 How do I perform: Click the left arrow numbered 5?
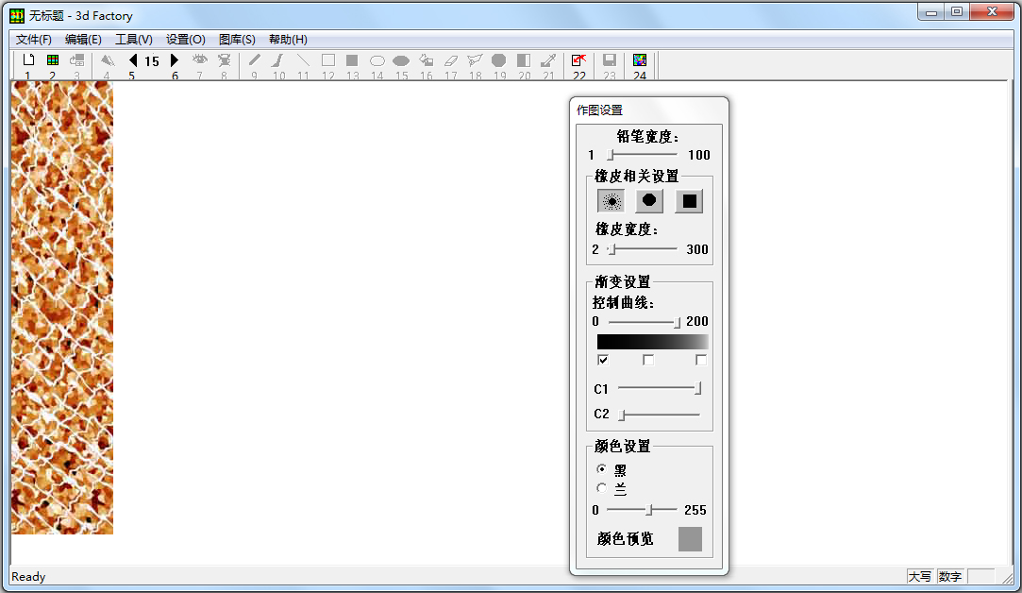133,60
